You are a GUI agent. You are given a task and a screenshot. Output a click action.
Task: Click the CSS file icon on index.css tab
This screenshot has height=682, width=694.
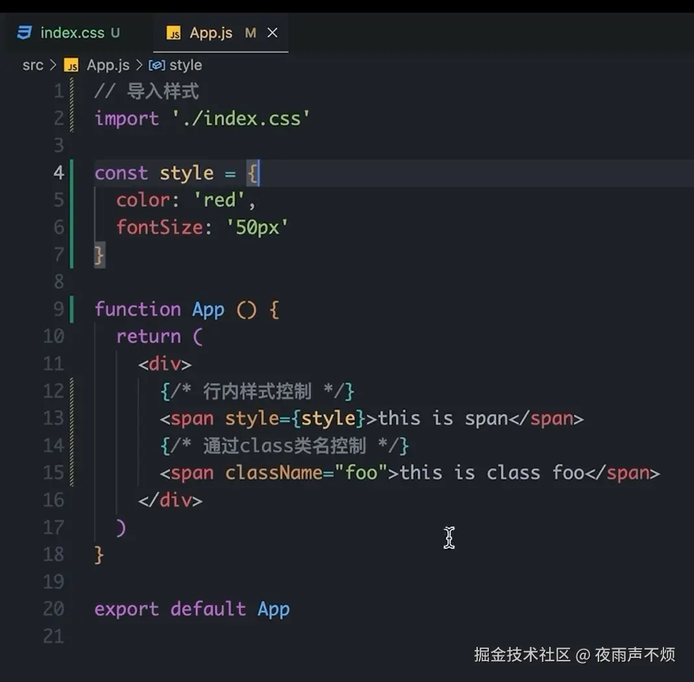pyautogui.click(x=24, y=32)
